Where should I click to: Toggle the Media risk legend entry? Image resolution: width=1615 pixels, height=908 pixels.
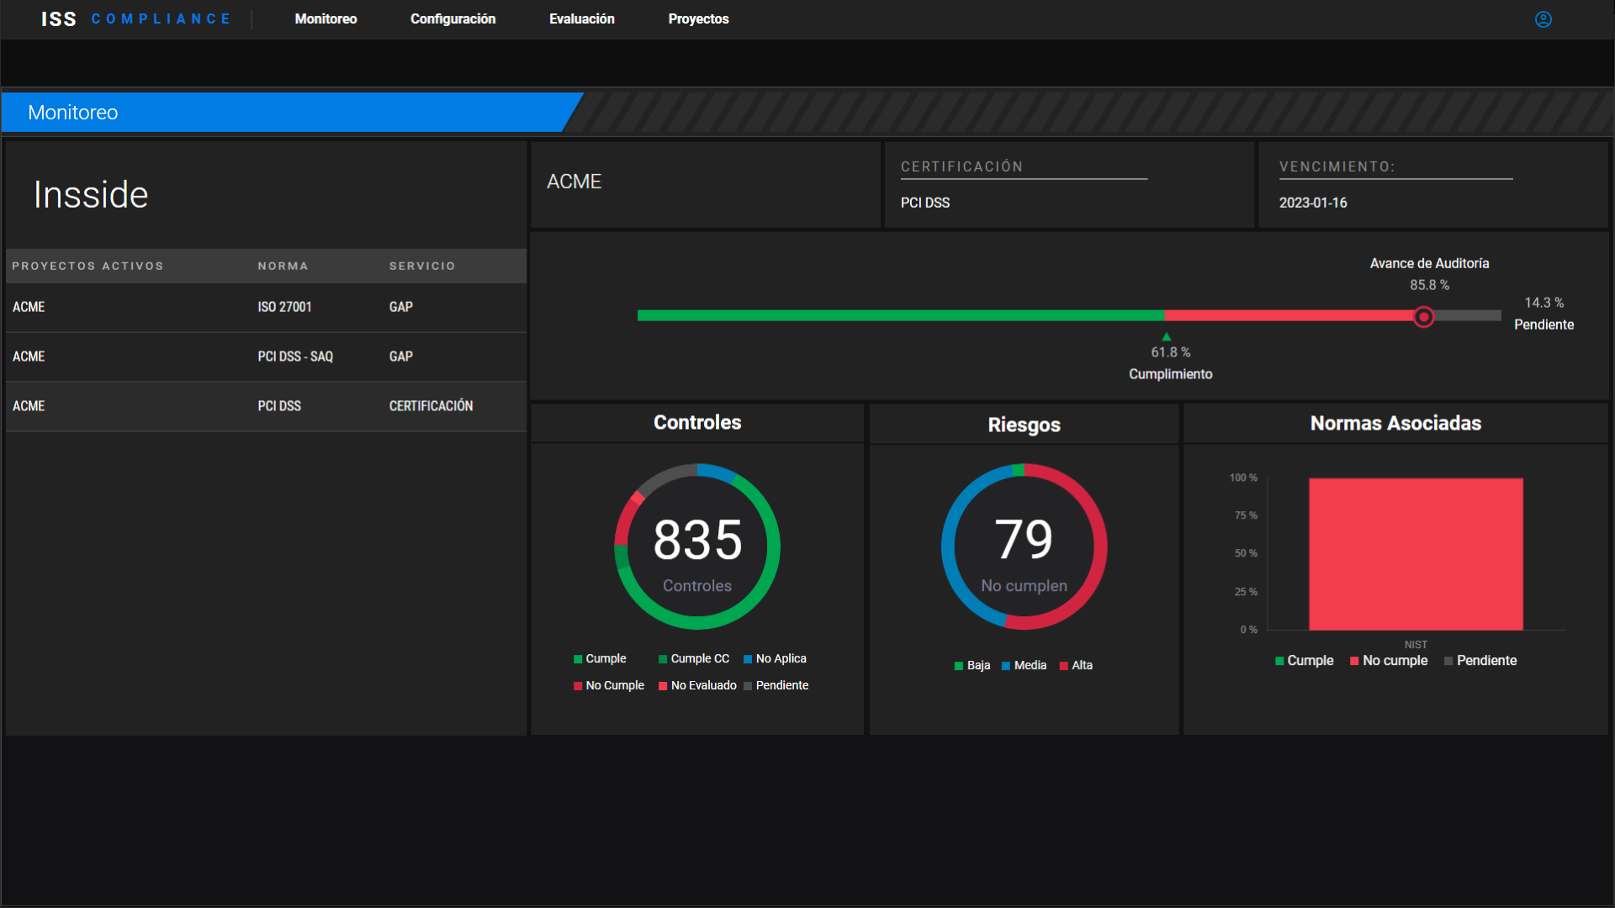(x=1024, y=666)
